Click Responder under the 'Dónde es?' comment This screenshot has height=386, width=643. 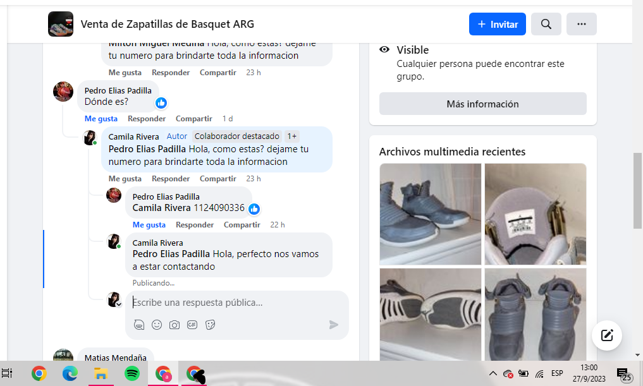coord(147,119)
